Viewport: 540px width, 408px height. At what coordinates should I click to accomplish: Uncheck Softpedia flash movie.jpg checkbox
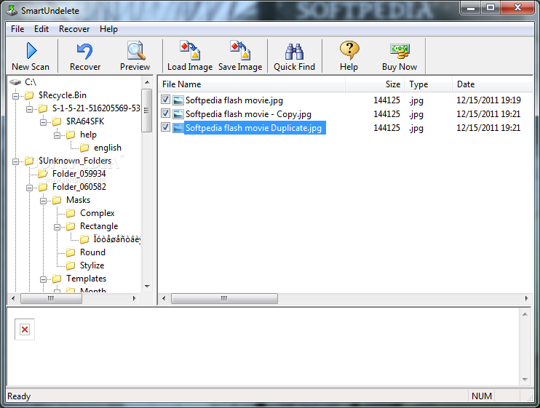[166, 100]
